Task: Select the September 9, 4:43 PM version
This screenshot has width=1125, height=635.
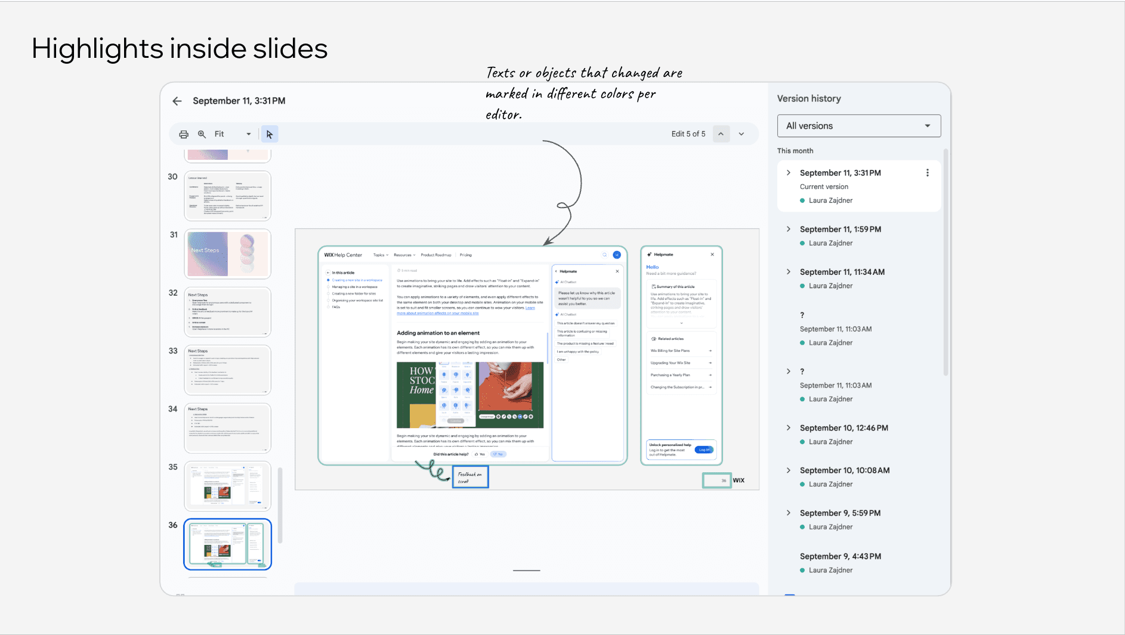Action: pyautogui.click(x=859, y=563)
